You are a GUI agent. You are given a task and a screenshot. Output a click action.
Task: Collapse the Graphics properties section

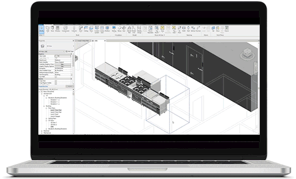(x=72, y=54)
